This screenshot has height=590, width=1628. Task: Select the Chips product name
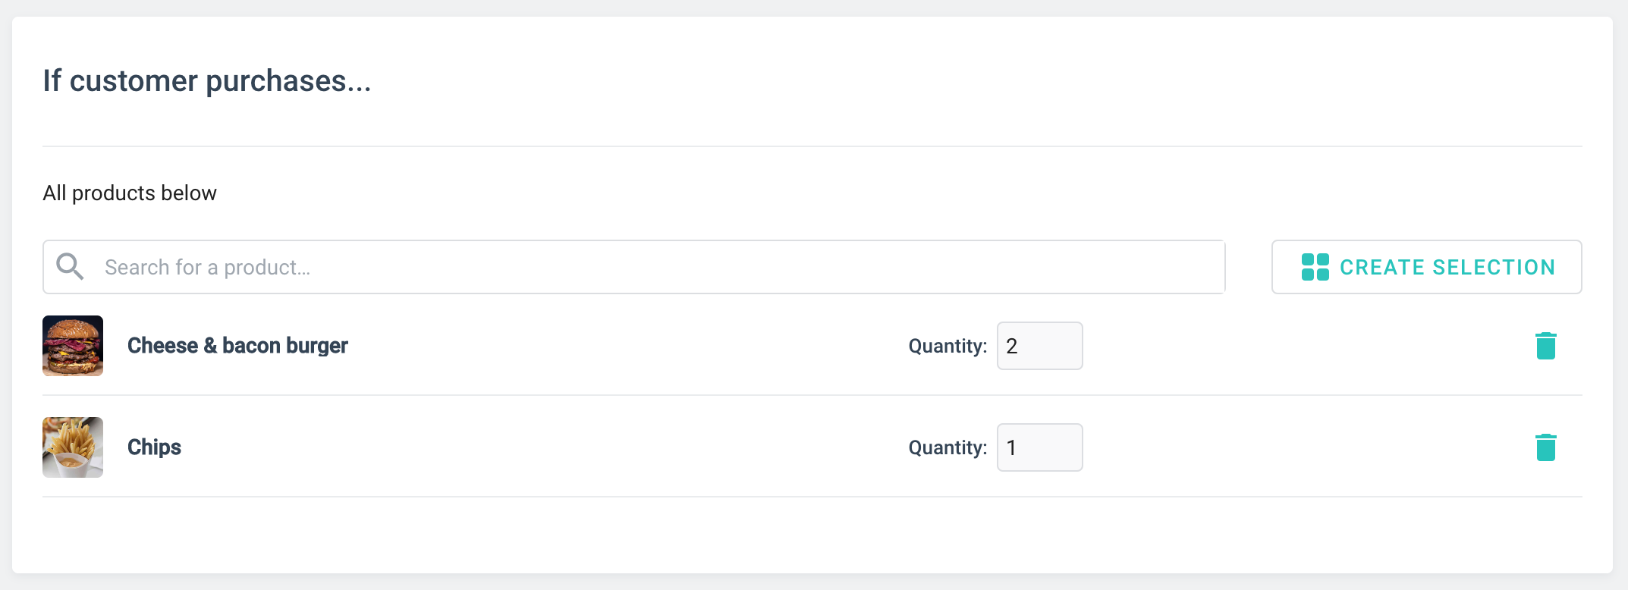pos(154,447)
